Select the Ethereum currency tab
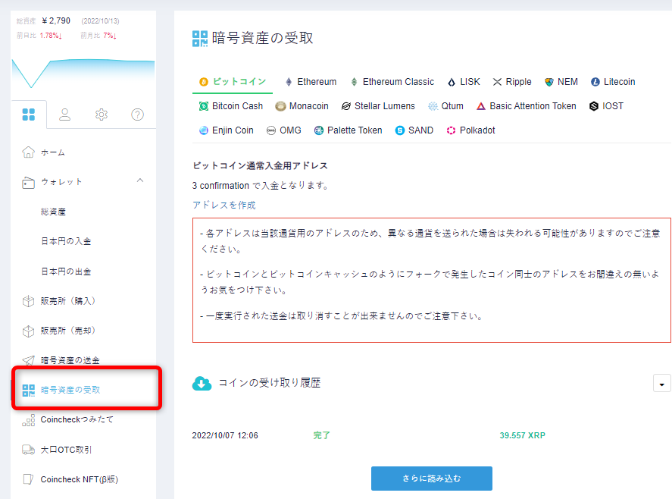Image resolution: width=672 pixels, height=499 pixels. (x=311, y=82)
